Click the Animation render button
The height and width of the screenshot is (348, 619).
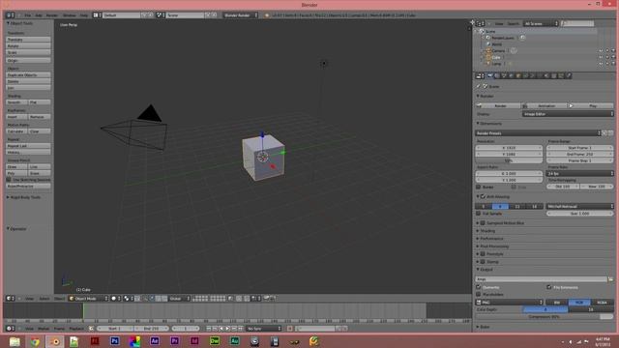point(545,105)
